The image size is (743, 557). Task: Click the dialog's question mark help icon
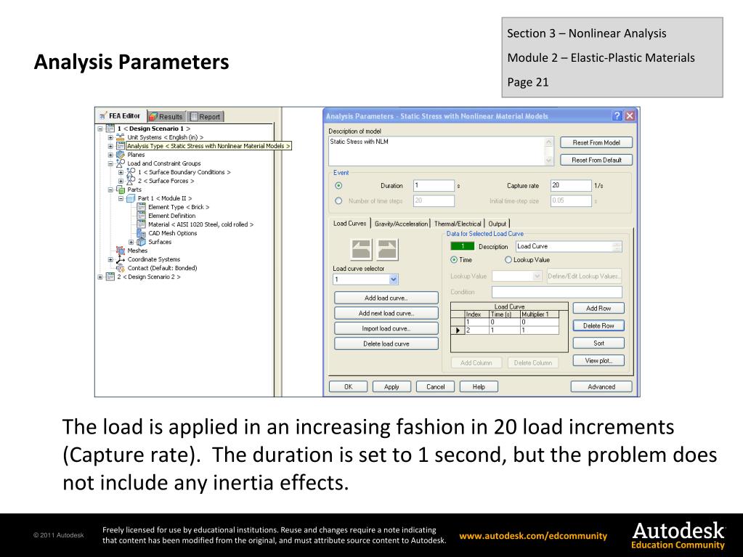(x=617, y=116)
